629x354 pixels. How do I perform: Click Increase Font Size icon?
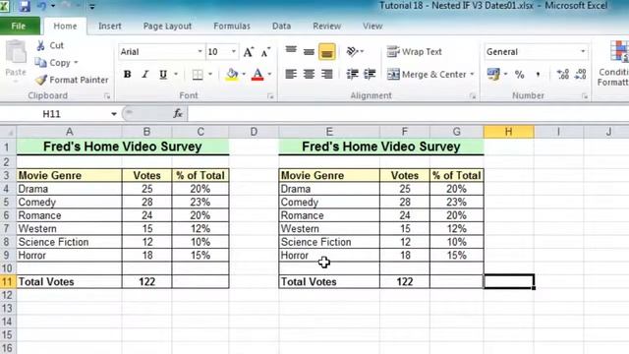[249, 52]
